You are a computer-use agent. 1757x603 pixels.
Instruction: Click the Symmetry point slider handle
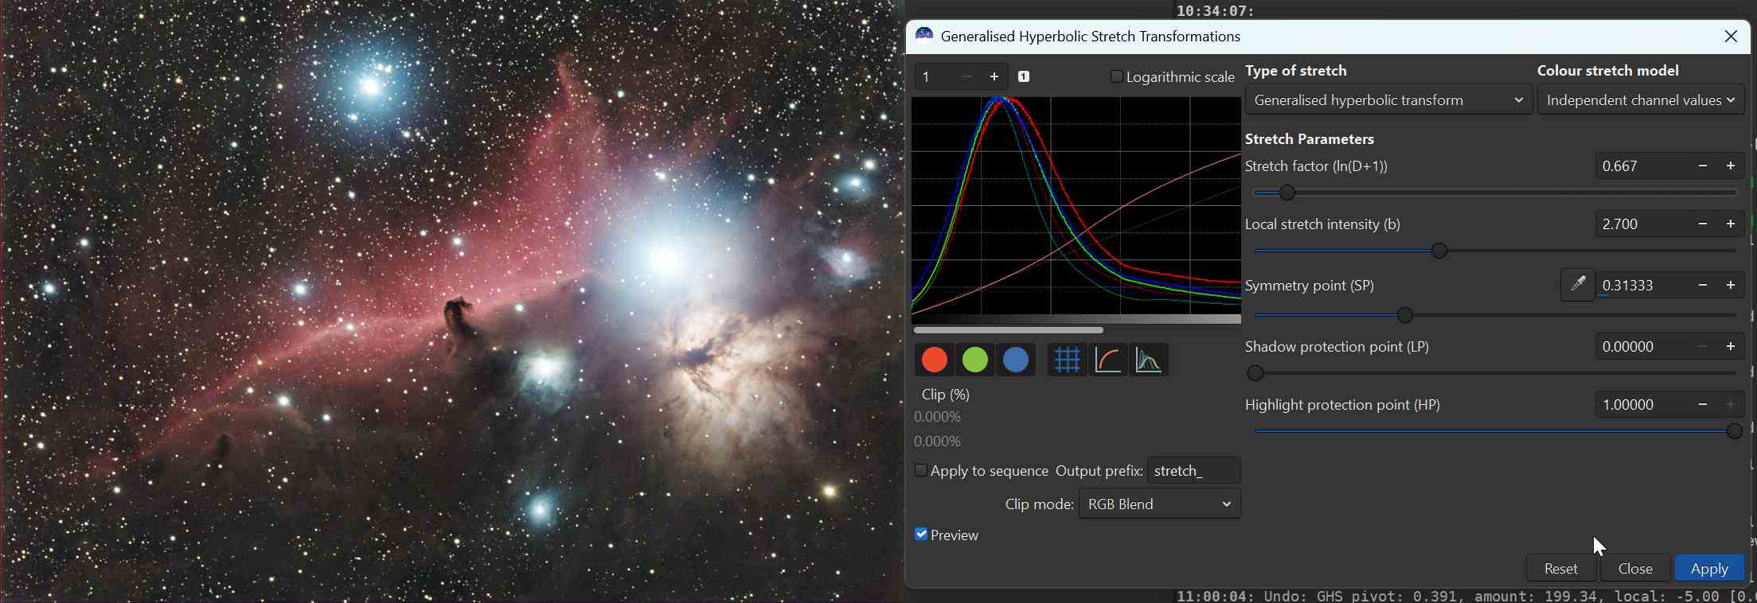(x=1406, y=316)
